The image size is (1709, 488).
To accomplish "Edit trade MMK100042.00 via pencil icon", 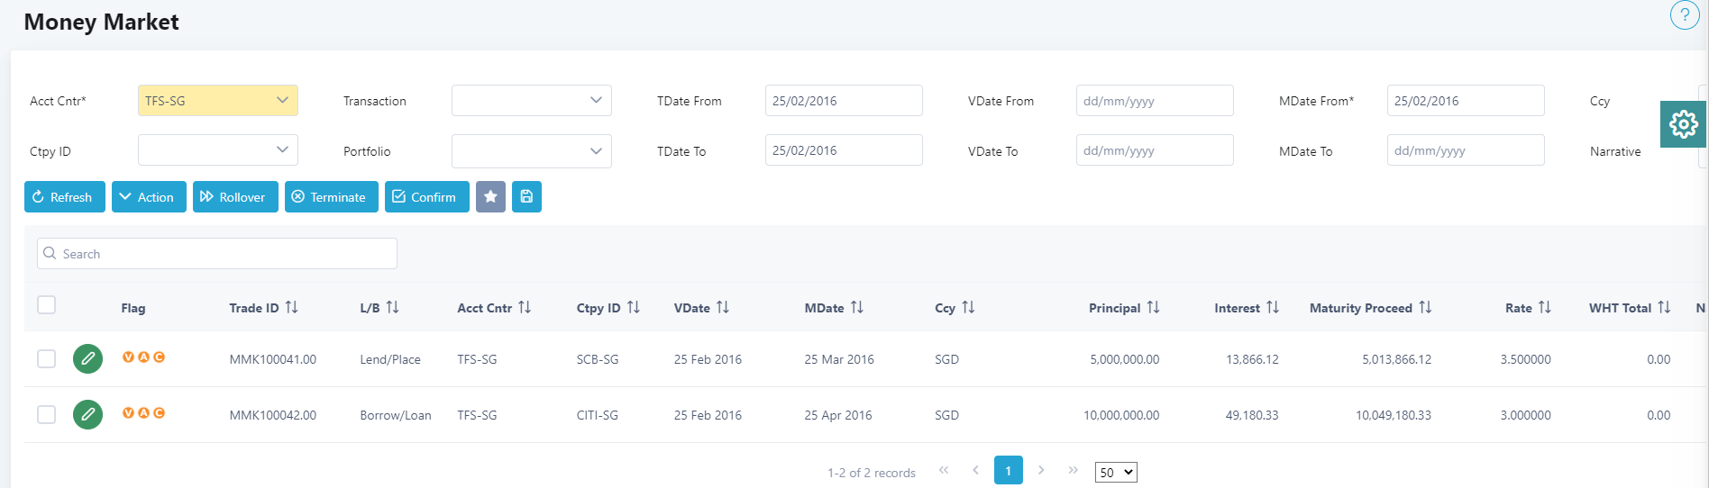I will (x=87, y=415).
